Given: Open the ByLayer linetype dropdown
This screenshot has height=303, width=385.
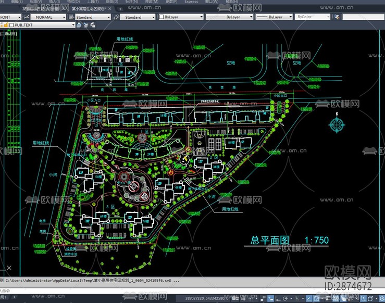Looking at the screenshot, I should click(x=251, y=17).
